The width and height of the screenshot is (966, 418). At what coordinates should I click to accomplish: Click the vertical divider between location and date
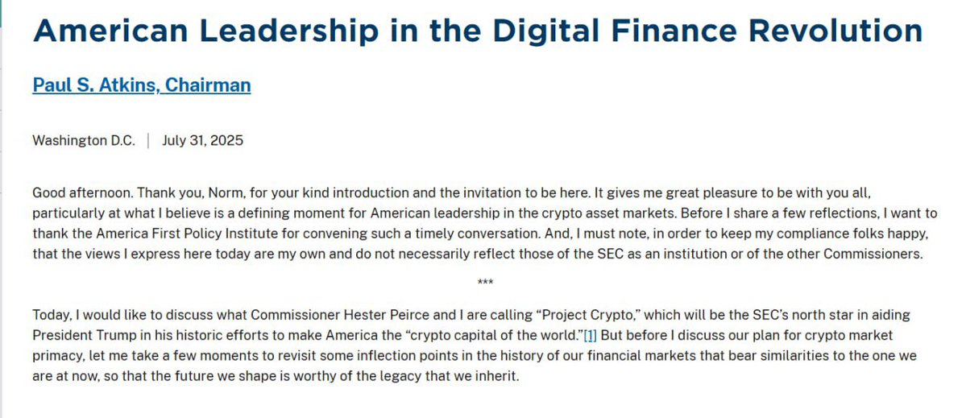[x=148, y=140]
